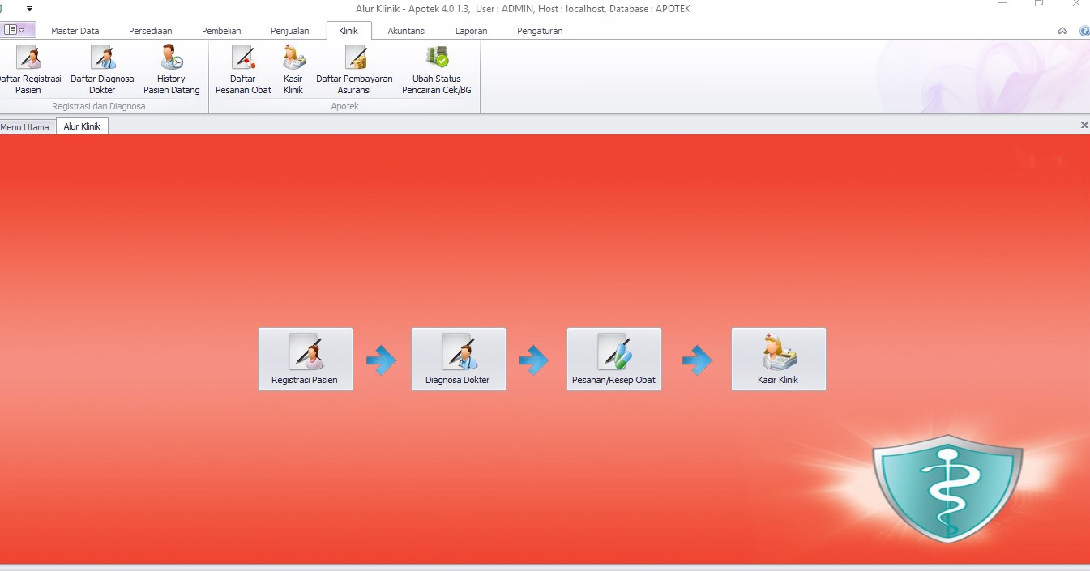The width and height of the screenshot is (1090, 571).
Task: Select the Alur Klinik document tab
Action: click(82, 126)
